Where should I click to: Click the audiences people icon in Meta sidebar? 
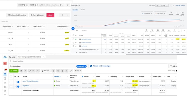point(5,83)
